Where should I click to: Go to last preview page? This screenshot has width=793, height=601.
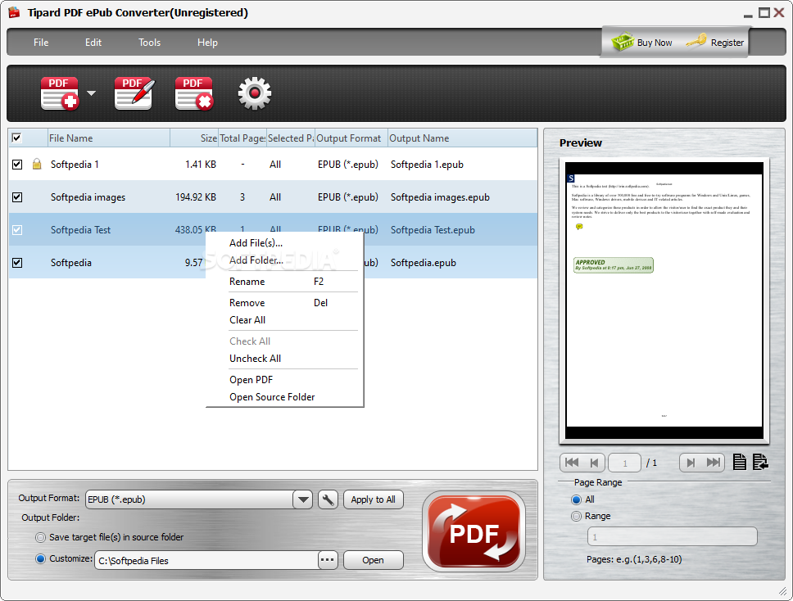point(713,463)
